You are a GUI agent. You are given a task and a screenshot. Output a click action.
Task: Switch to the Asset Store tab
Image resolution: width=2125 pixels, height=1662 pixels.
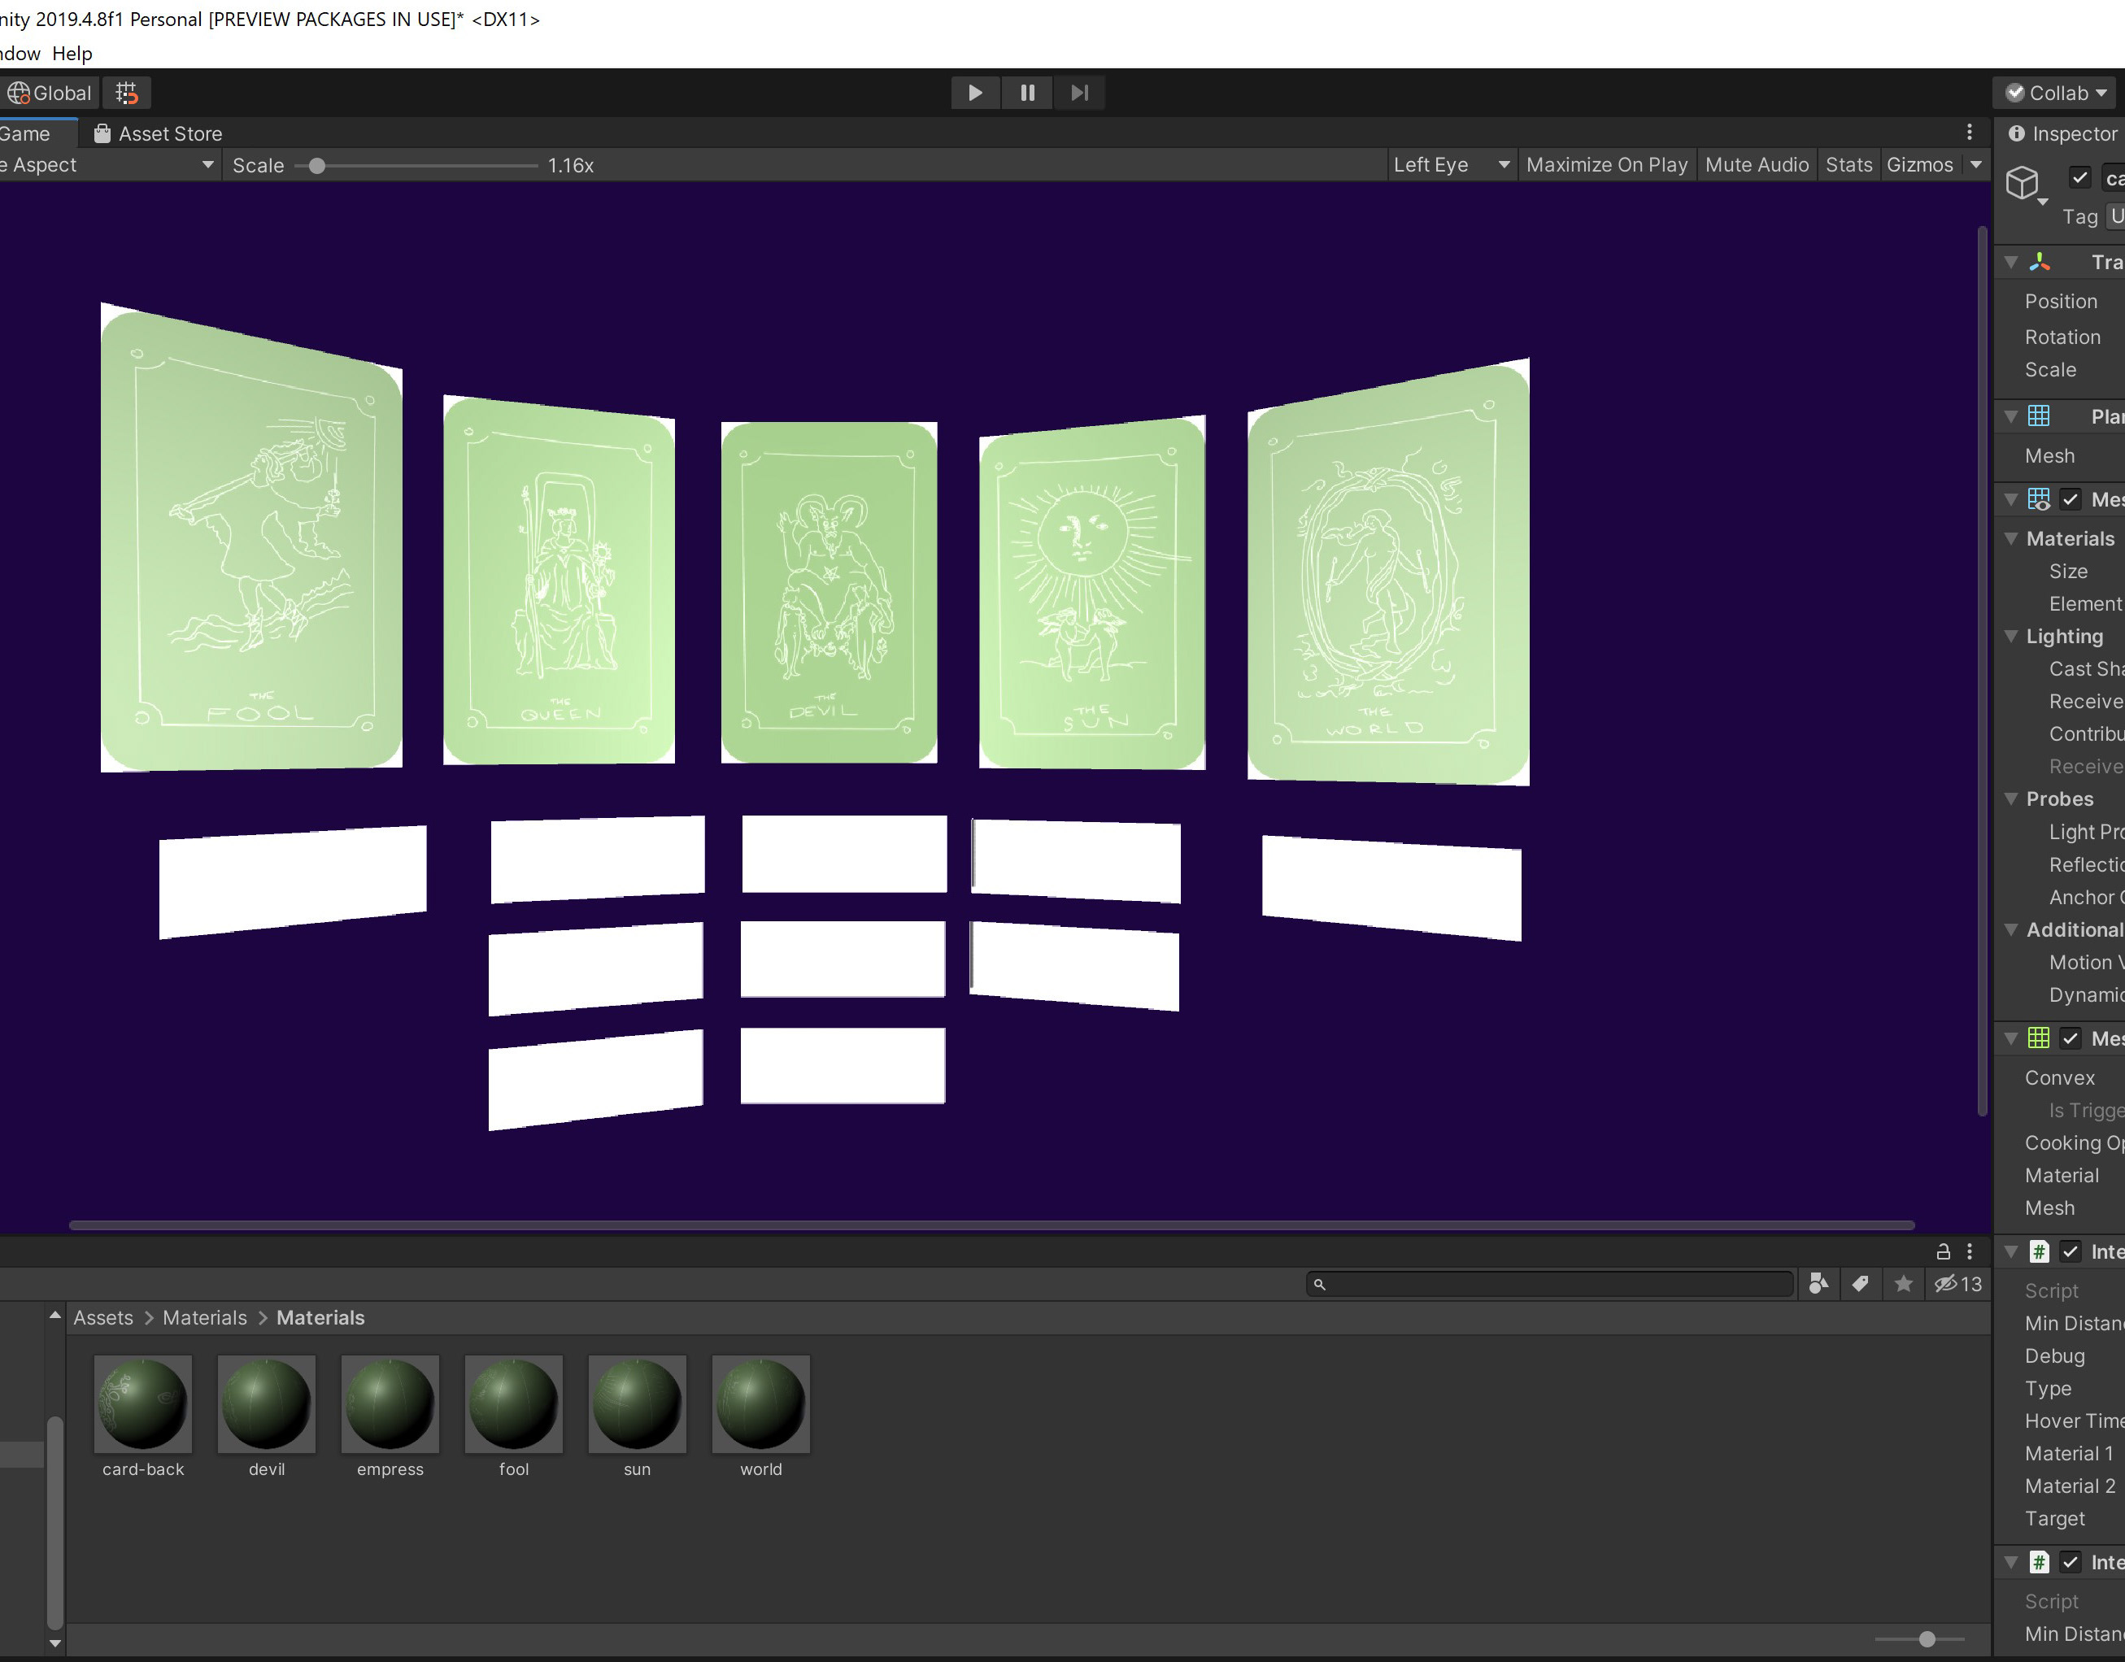click(158, 133)
